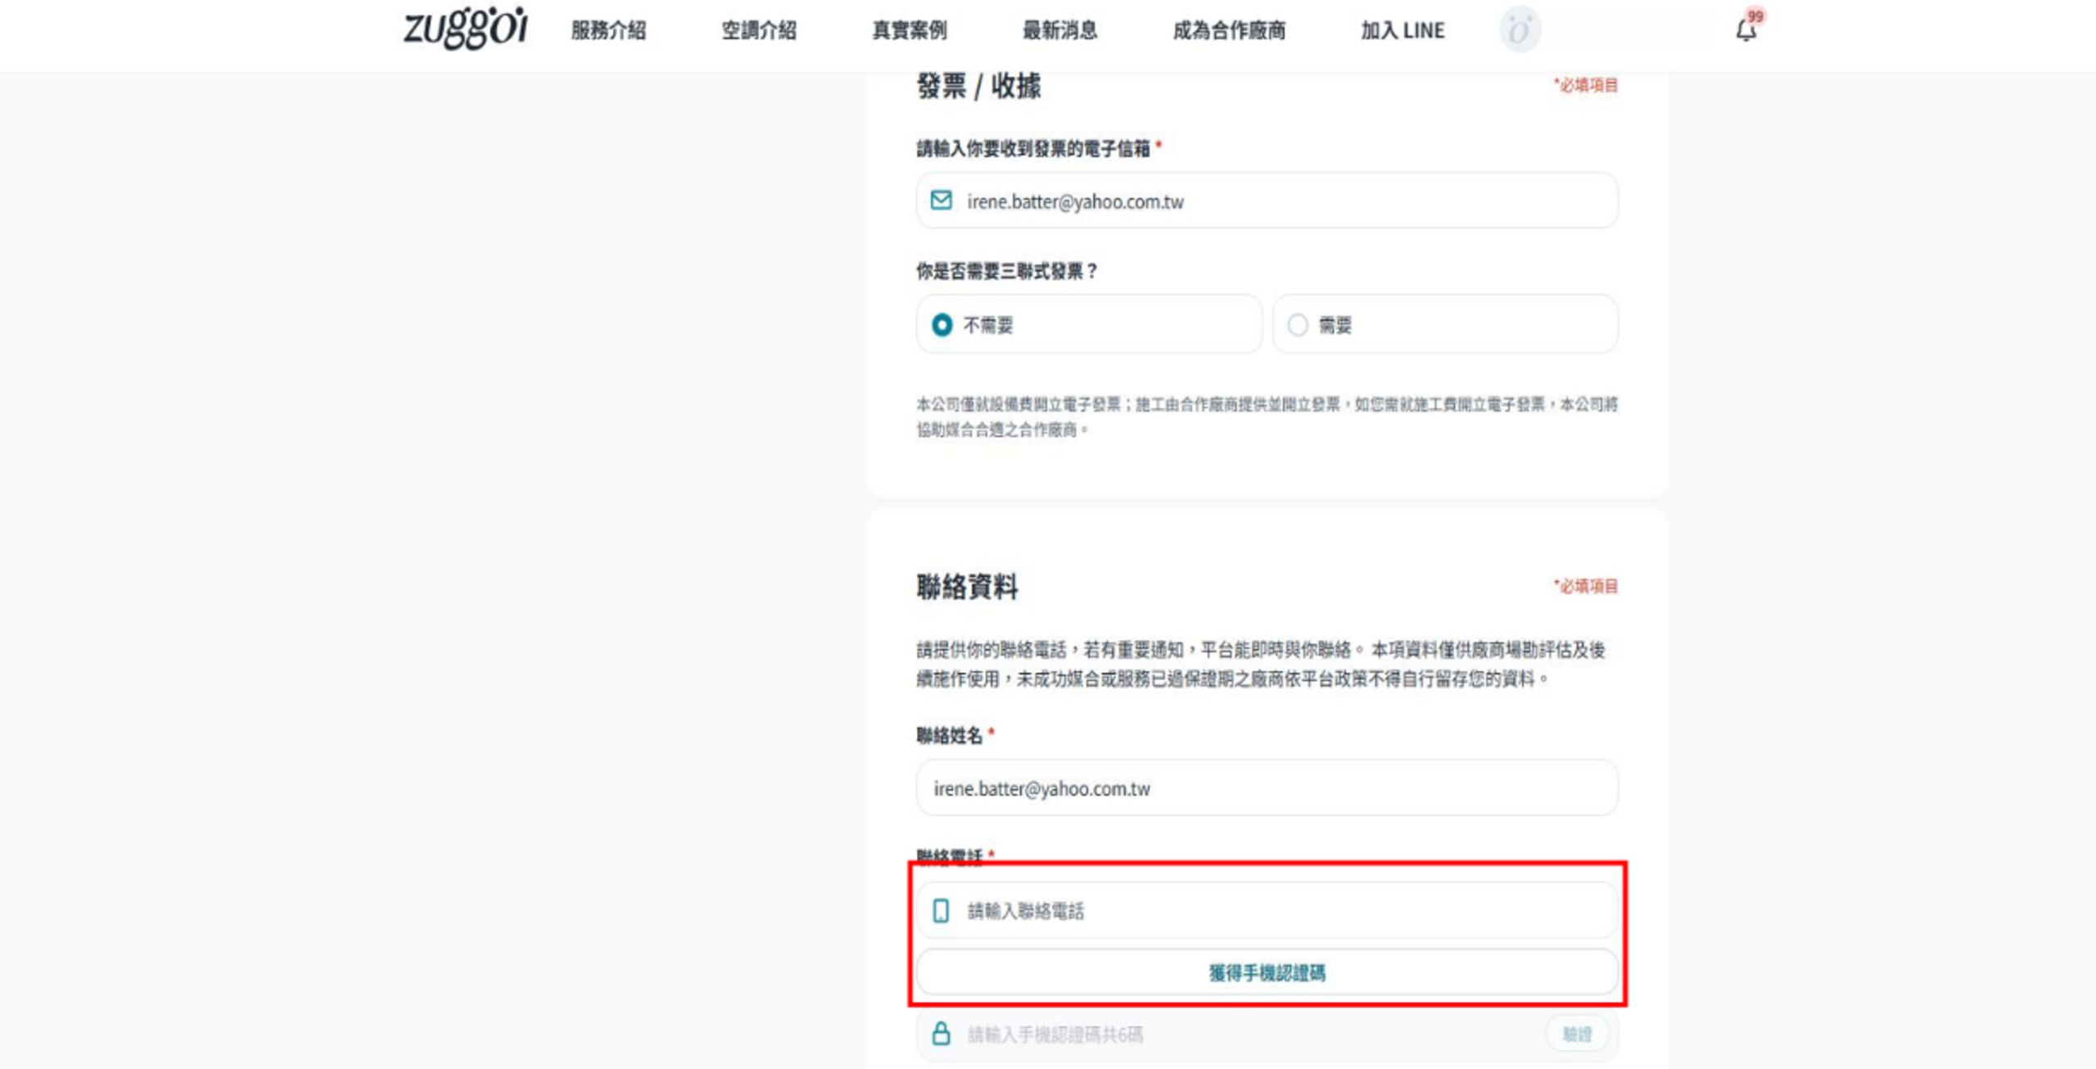This screenshot has width=2096, height=1069.
Task: Focus the 6-digit verification code field
Action: click(x=1267, y=1034)
